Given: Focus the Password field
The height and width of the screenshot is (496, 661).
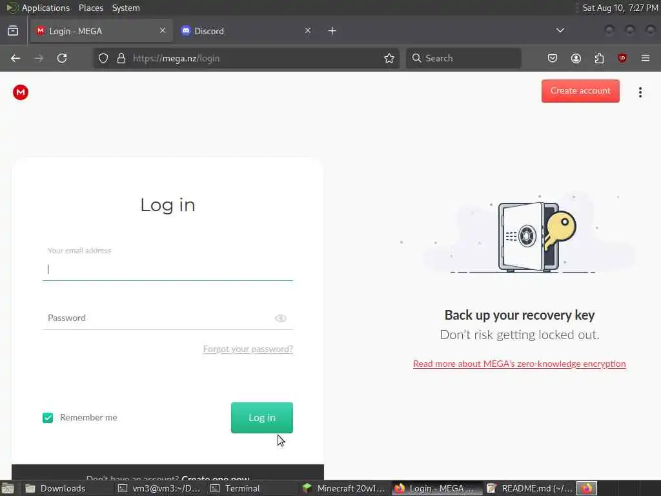Looking at the screenshot, I should click(x=168, y=318).
